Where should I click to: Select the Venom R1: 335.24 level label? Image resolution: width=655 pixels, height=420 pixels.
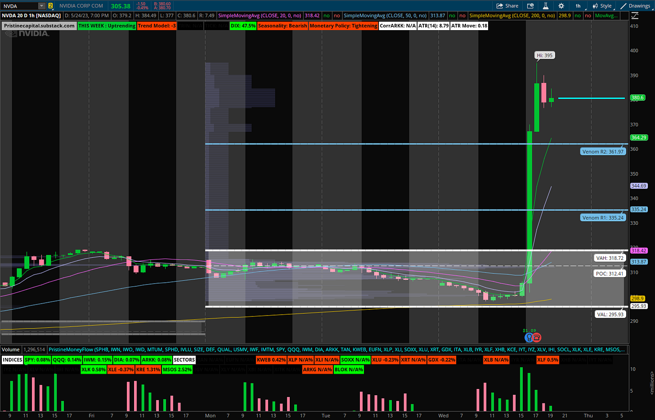[603, 218]
